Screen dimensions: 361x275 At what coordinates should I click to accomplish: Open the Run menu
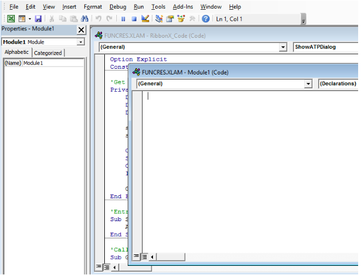click(x=139, y=7)
